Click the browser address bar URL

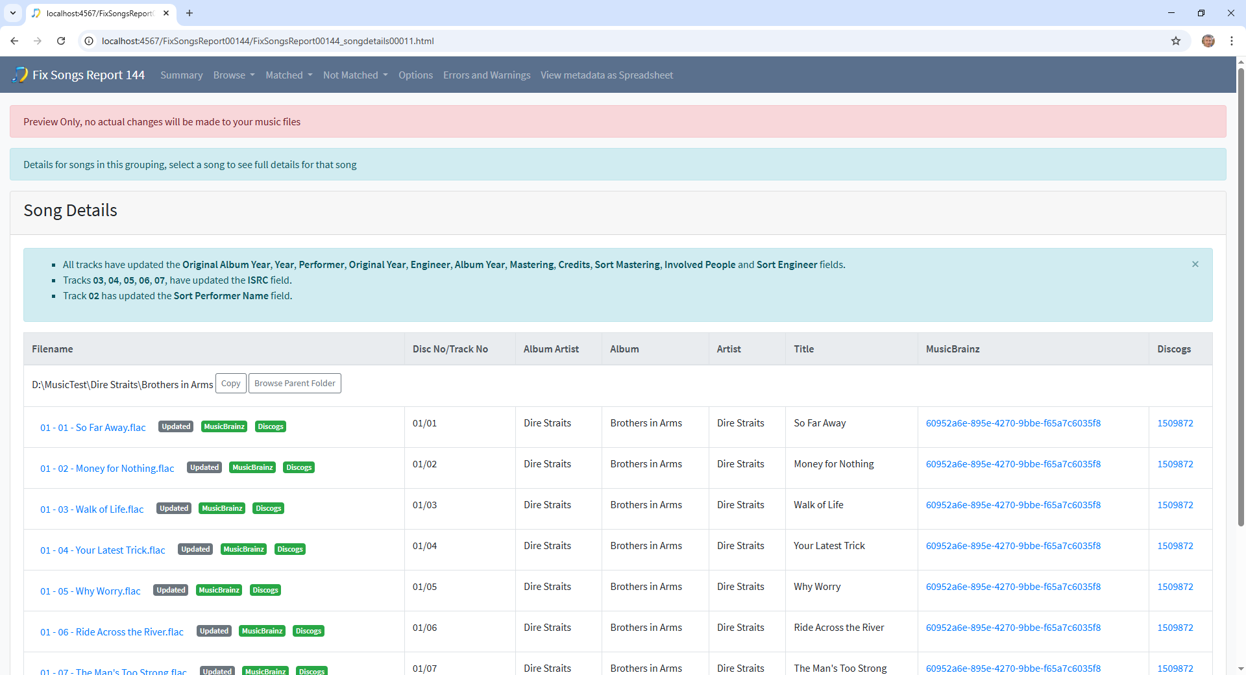click(x=267, y=41)
